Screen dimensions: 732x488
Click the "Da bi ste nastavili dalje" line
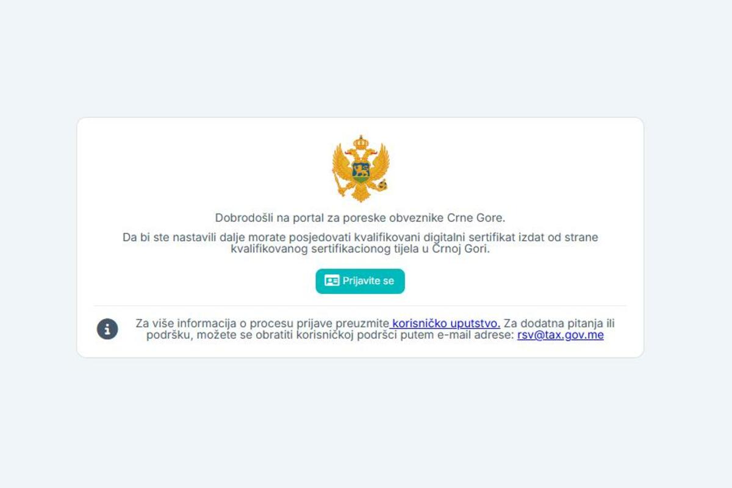(361, 237)
